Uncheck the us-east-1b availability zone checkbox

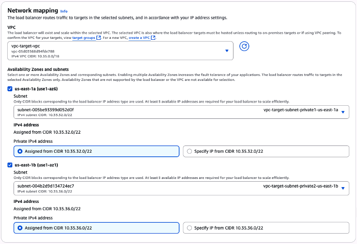(x=10, y=165)
